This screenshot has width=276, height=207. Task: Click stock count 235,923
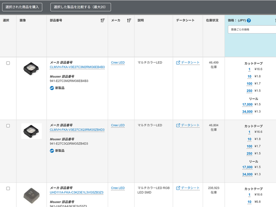point(213,188)
